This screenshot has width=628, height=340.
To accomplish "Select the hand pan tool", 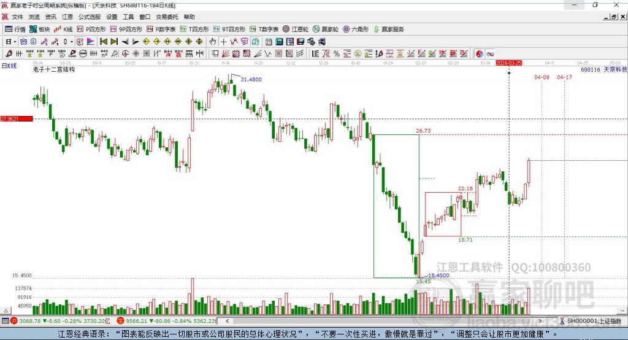I will (213, 41).
